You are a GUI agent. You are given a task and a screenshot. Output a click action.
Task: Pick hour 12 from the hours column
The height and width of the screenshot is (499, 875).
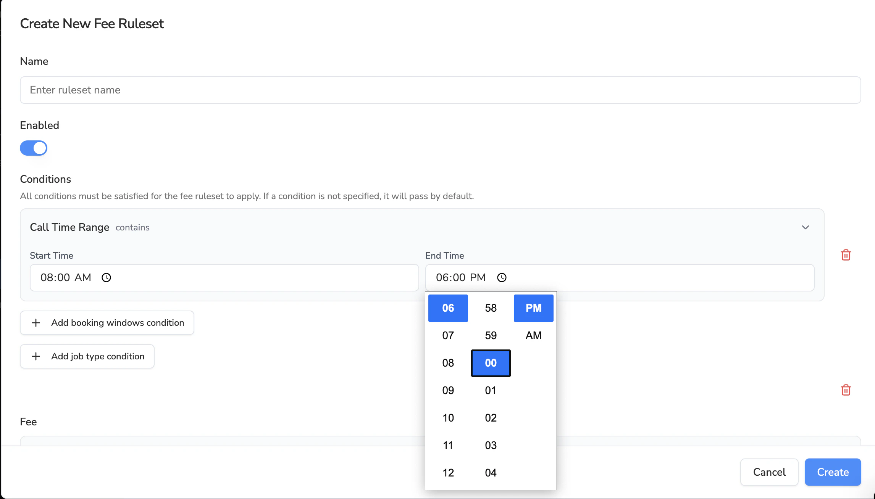448,473
